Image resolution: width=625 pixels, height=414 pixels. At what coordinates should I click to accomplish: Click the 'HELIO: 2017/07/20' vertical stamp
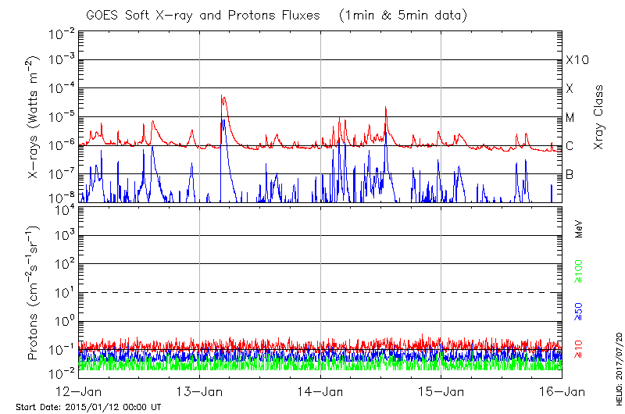pyautogui.click(x=619, y=367)
